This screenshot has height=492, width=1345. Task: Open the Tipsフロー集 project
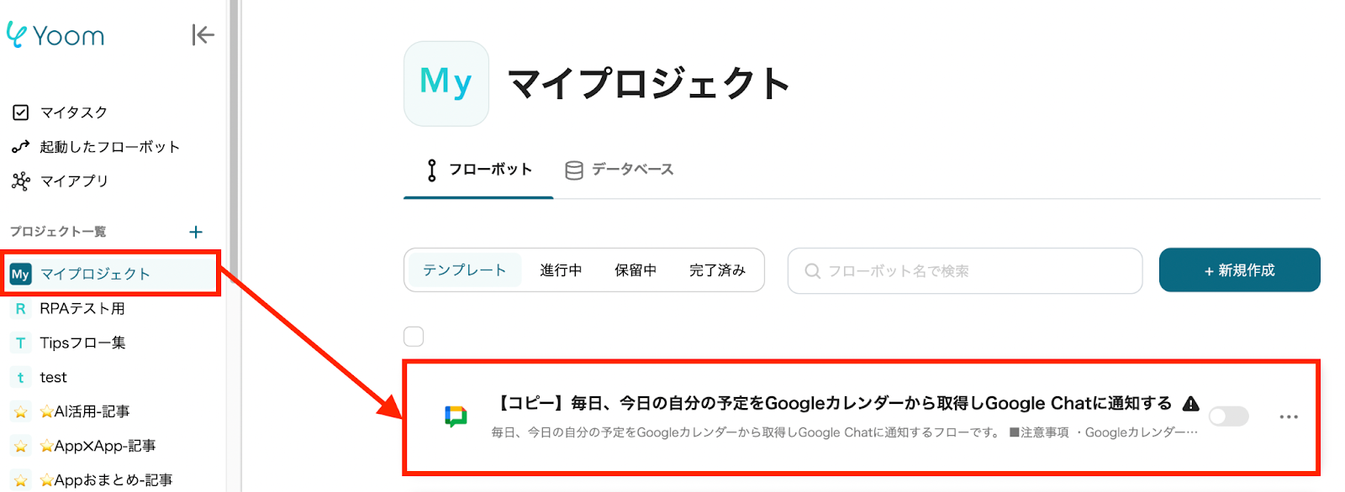tap(82, 343)
